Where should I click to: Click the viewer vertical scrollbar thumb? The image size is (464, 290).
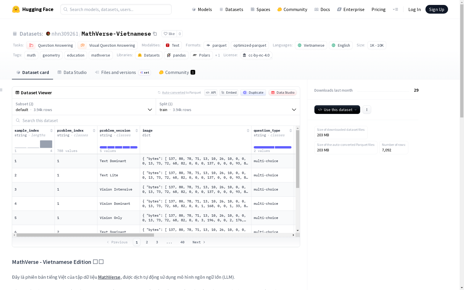tap(298, 159)
